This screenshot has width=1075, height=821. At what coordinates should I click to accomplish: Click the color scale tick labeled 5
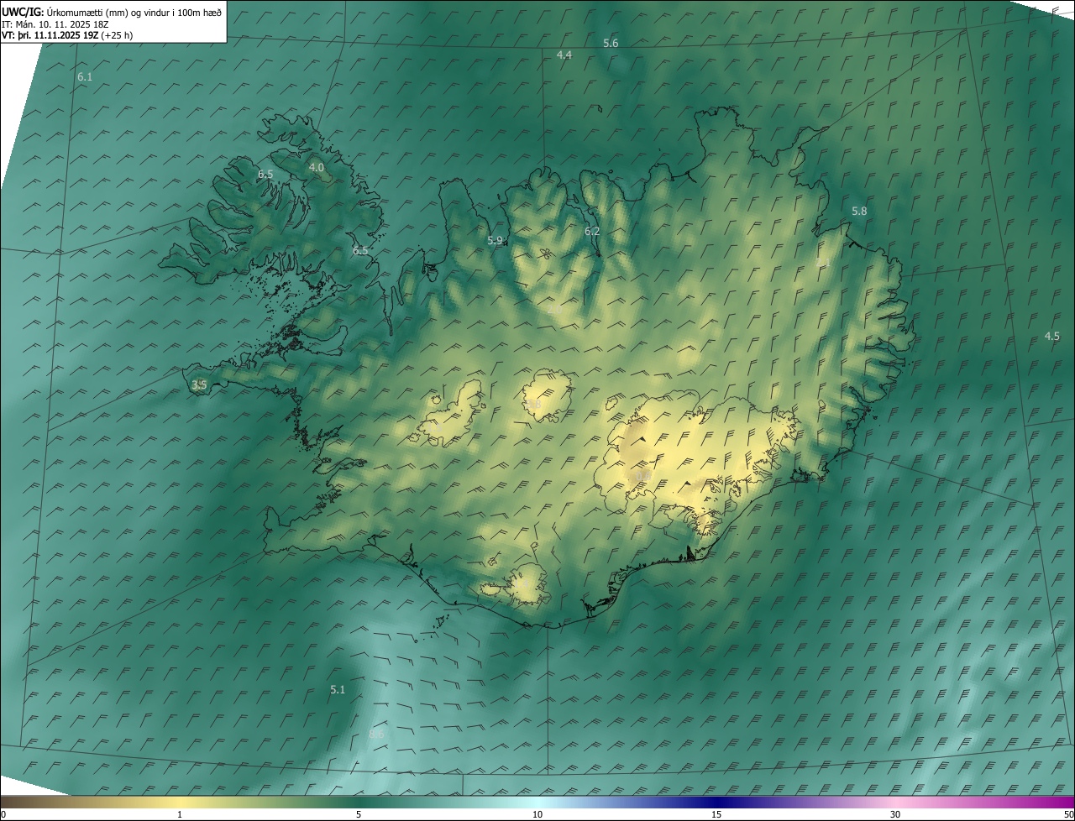(359, 814)
